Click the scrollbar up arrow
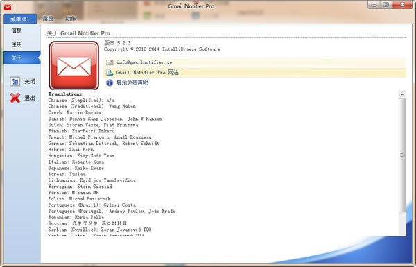The height and width of the screenshot is (267, 416). pos(402,94)
